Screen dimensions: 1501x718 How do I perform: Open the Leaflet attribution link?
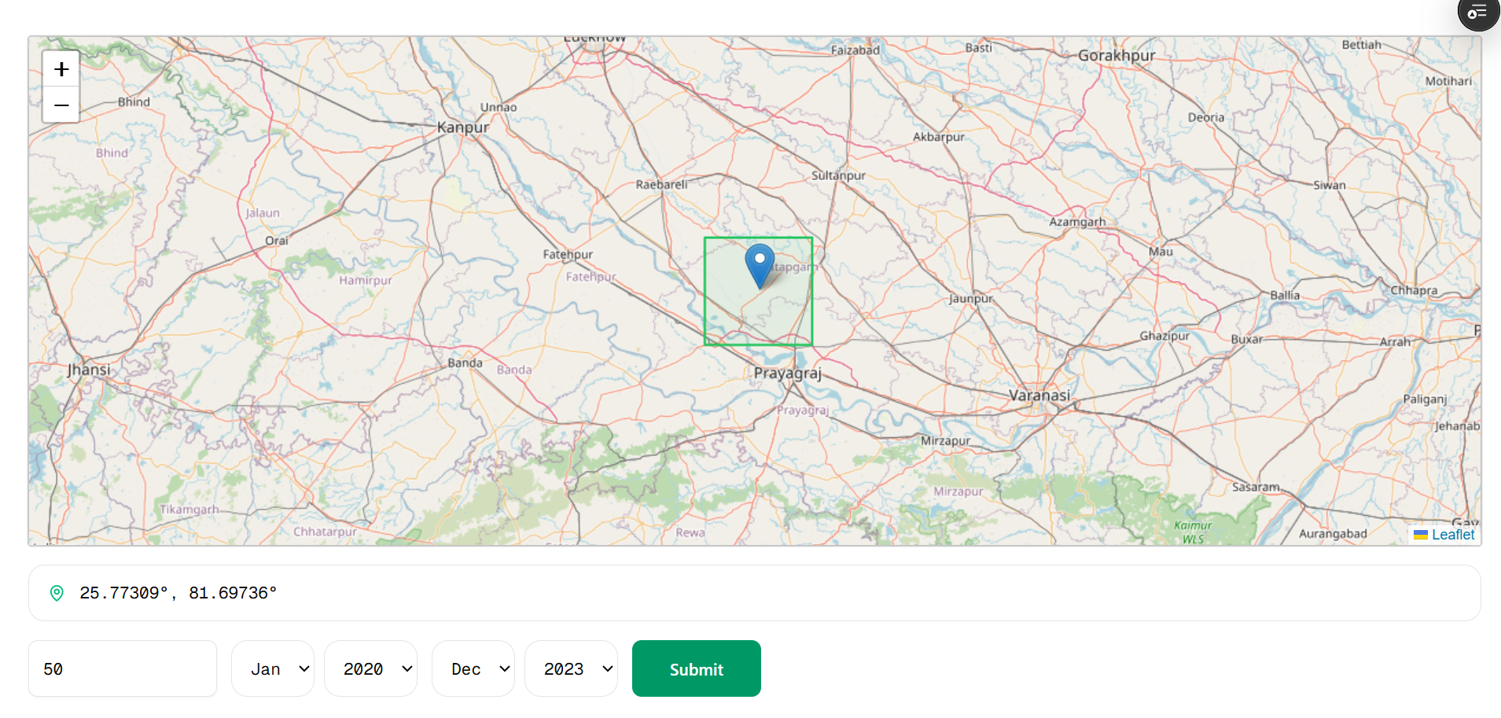1452,535
